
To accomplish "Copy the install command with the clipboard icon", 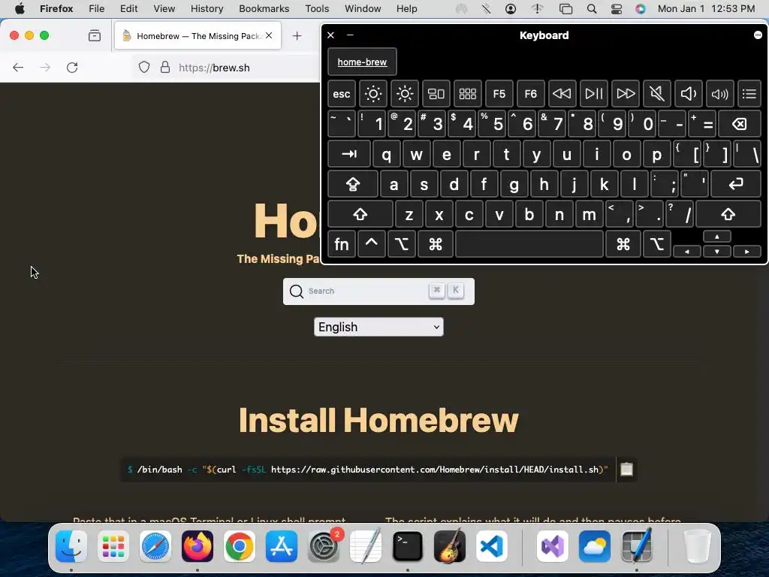I will [x=627, y=470].
